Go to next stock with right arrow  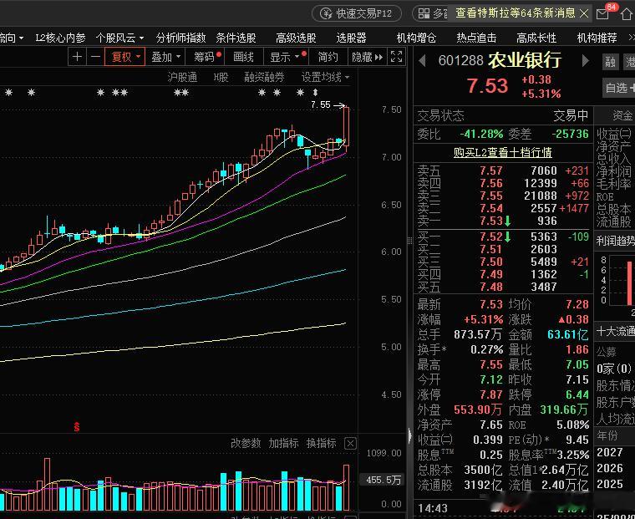click(586, 61)
